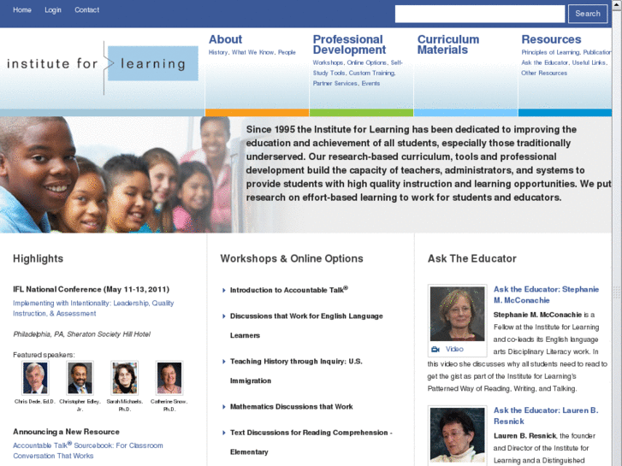Click Sarah Michaels speaker photo
The height and width of the screenshot is (466, 622).
coord(125,378)
